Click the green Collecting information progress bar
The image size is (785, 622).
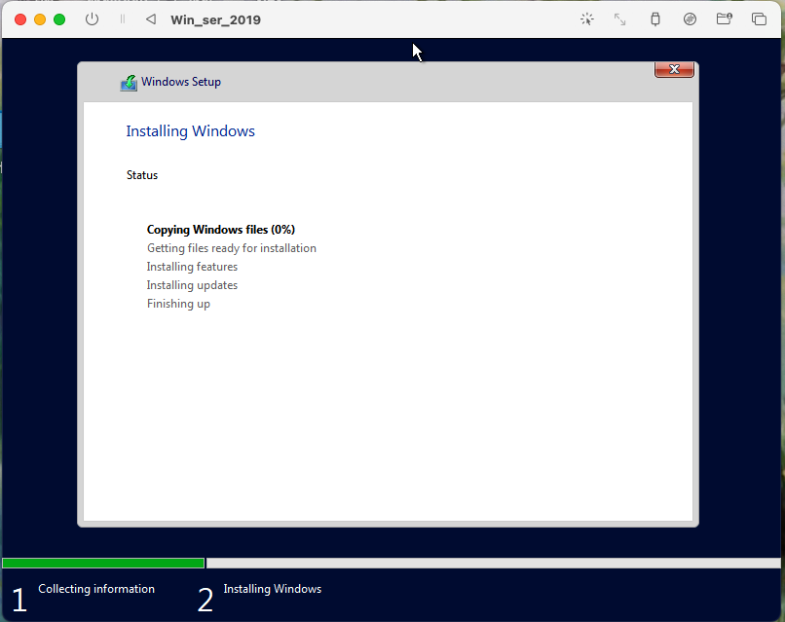(x=103, y=563)
